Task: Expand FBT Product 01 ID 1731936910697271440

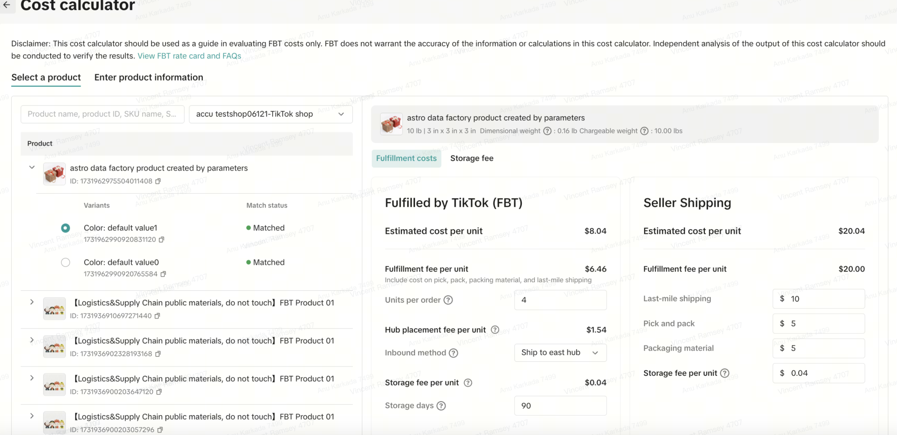Action: coord(32,302)
